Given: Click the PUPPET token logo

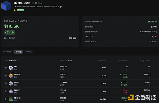Looking at the screenshot, I should (x=11, y=91).
